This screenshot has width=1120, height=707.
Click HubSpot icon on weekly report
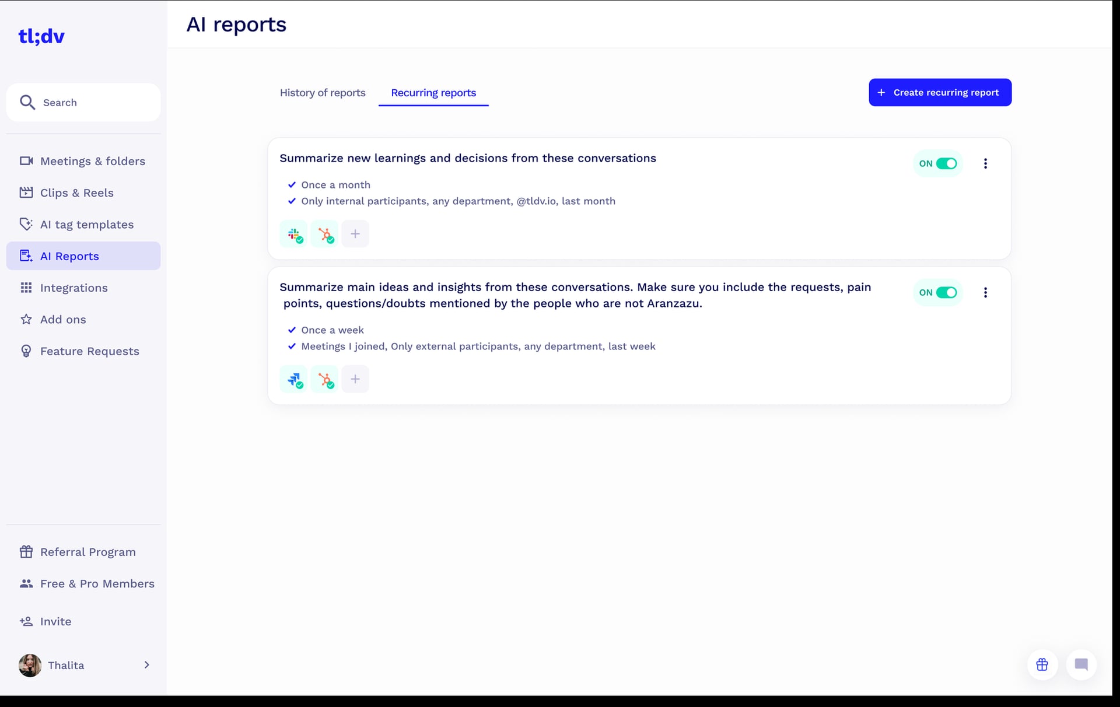(325, 379)
